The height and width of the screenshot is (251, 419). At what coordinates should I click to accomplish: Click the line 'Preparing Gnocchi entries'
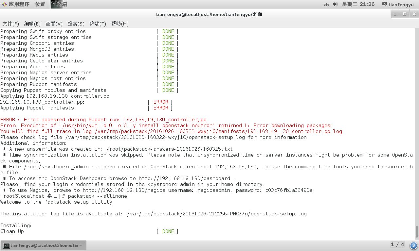point(37,43)
